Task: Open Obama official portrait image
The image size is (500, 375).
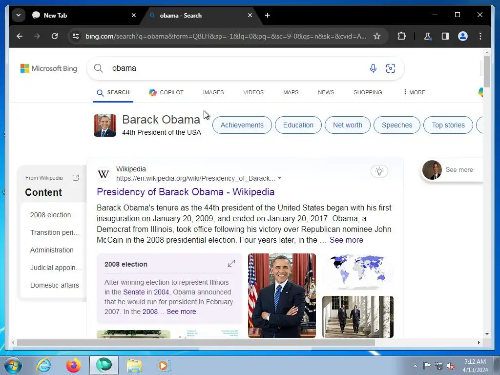Action: coord(282,295)
